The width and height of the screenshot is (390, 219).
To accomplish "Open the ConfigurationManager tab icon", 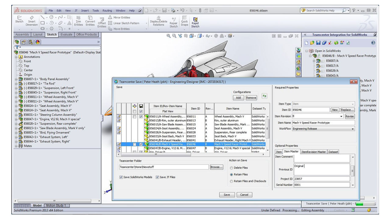I will pos(31,42).
